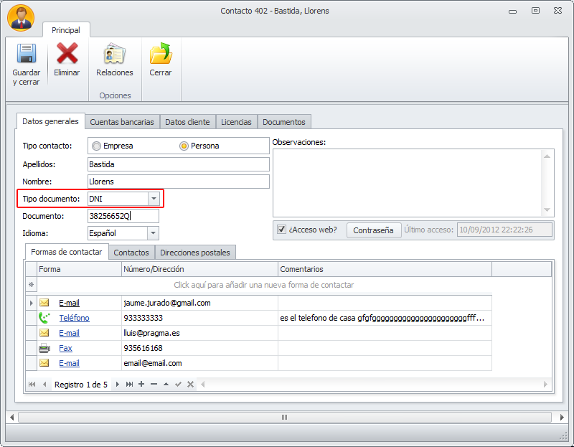Click into the Apellidos input field

click(179, 164)
